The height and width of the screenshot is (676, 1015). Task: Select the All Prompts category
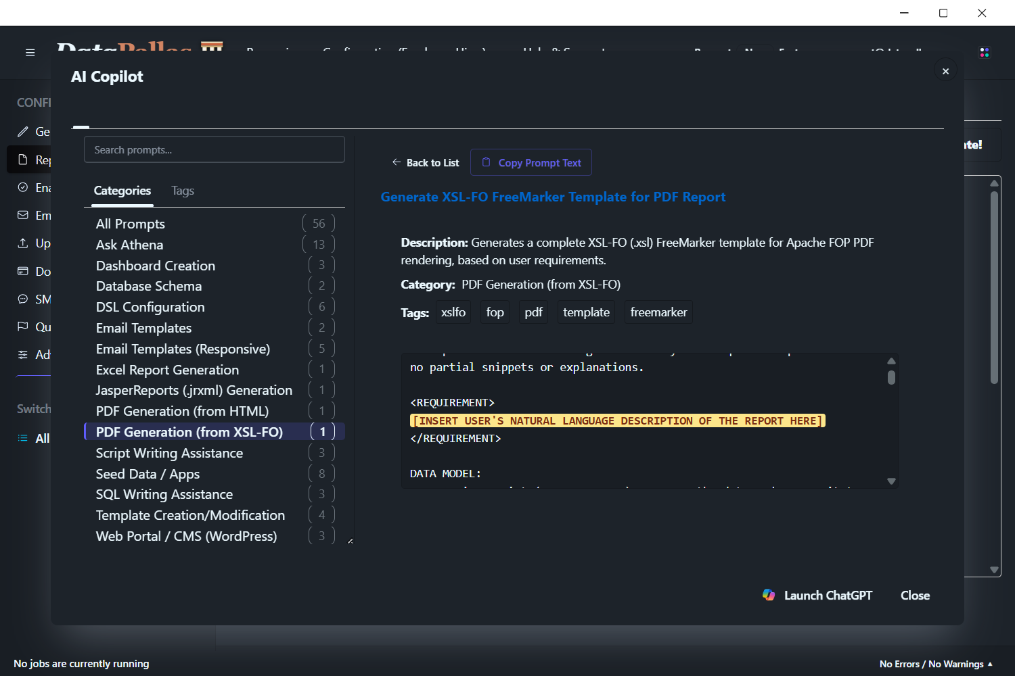tap(215, 224)
